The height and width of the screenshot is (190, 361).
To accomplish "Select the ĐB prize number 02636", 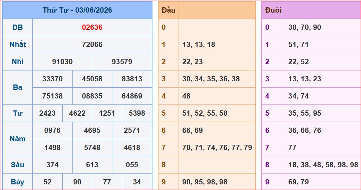I will pos(92,27).
